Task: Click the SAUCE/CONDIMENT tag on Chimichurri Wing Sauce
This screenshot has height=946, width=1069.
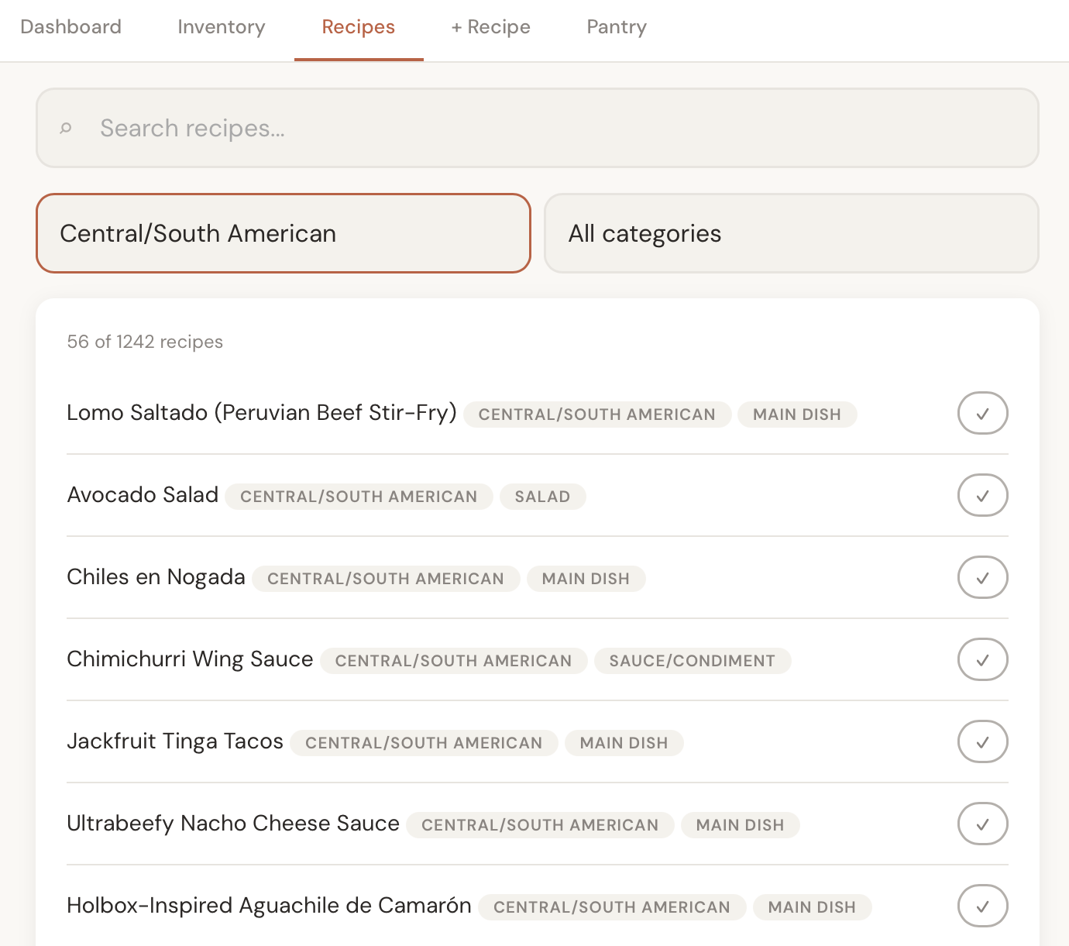Action: 693,661
